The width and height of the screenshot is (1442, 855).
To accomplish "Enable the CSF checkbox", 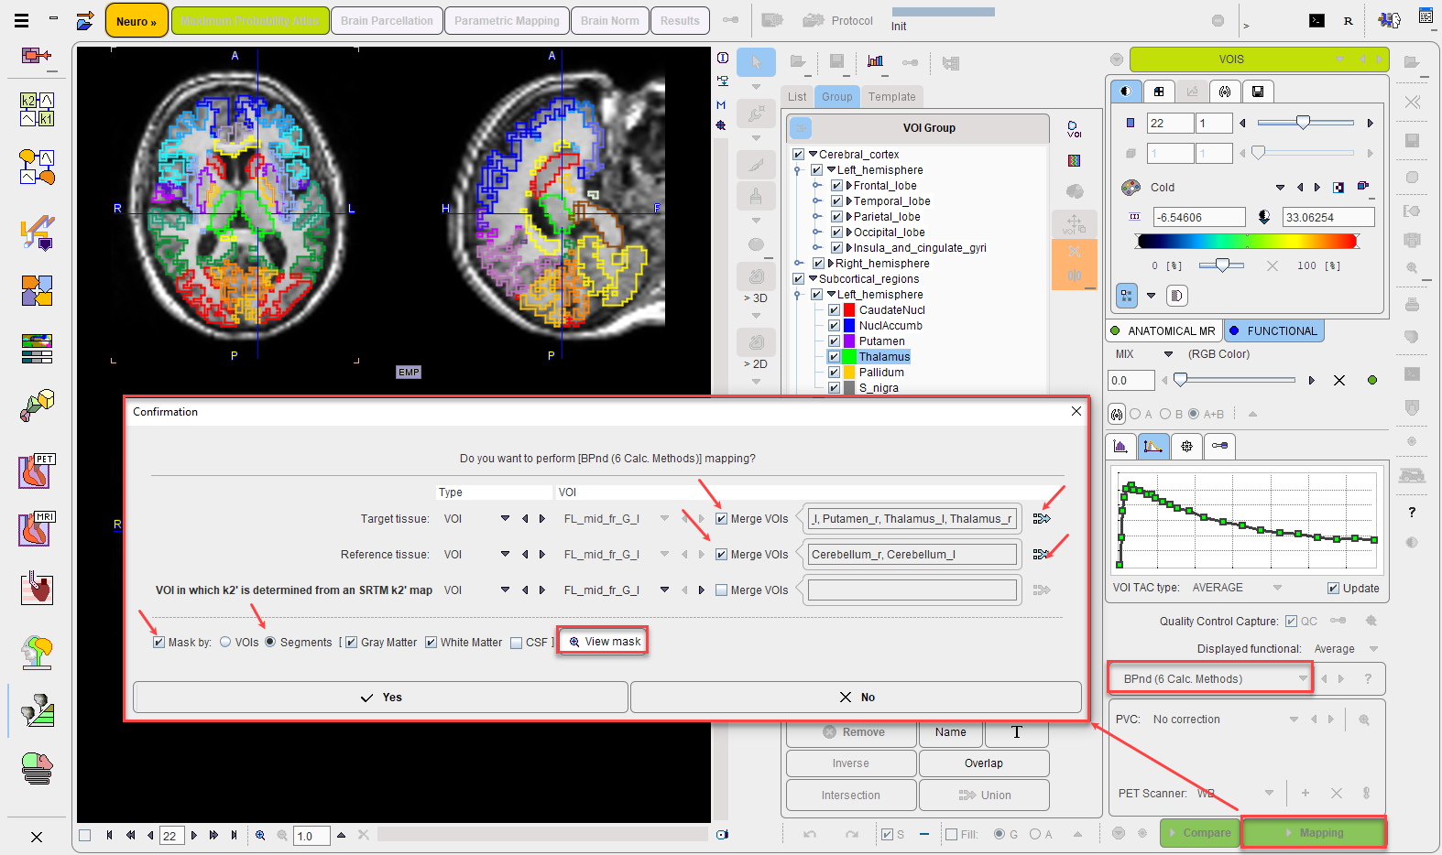I will click(517, 643).
